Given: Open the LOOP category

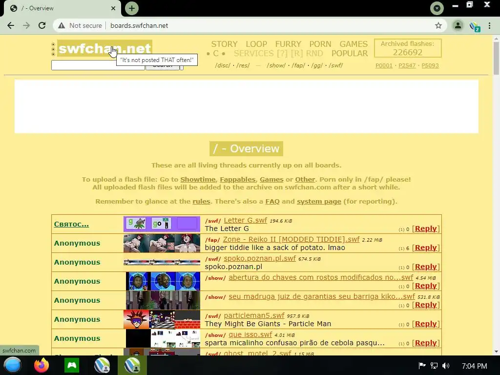Looking at the screenshot, I should click(256, 44).
